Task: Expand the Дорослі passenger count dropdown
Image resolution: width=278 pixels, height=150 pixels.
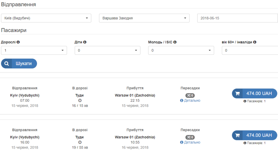Action: tap(34, 50)
